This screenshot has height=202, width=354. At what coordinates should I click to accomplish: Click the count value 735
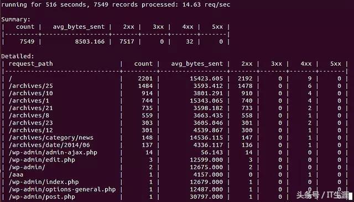pos(147,108)
